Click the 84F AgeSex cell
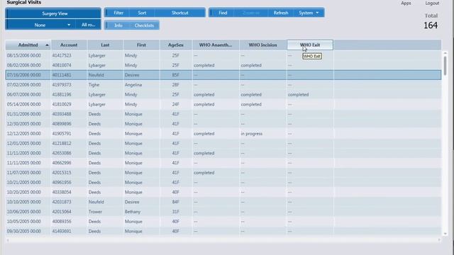 pos(176,202)
